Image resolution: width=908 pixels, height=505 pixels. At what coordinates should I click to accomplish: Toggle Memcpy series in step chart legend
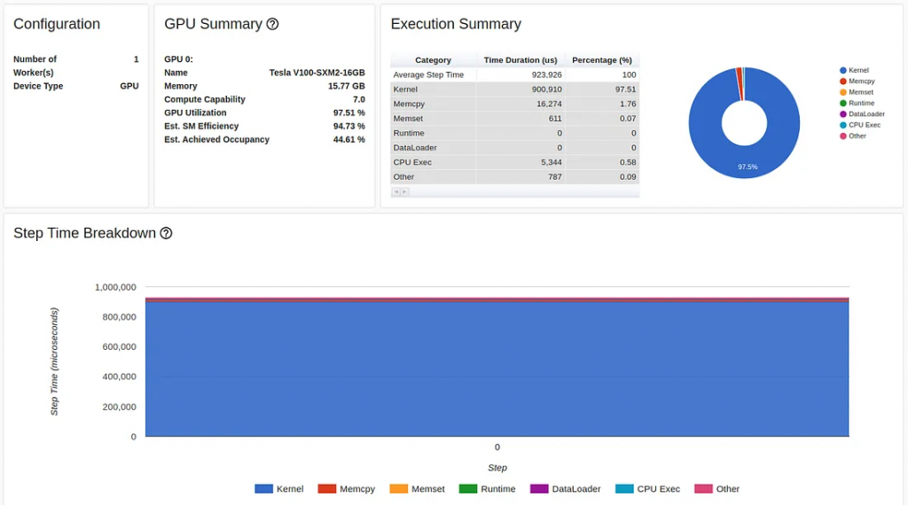pos(326,489)
